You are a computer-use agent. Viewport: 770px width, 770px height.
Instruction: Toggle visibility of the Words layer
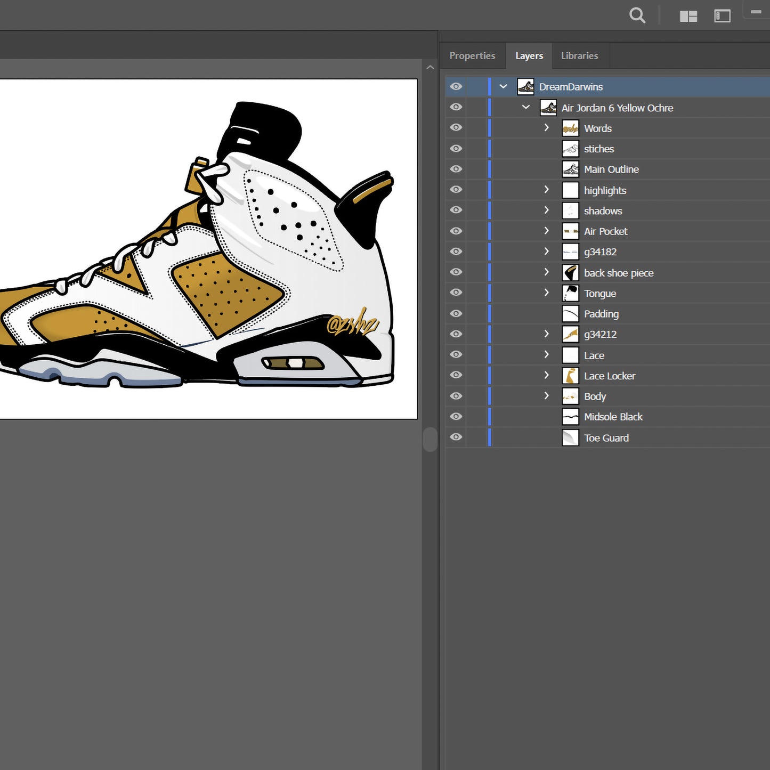point(456,127)
